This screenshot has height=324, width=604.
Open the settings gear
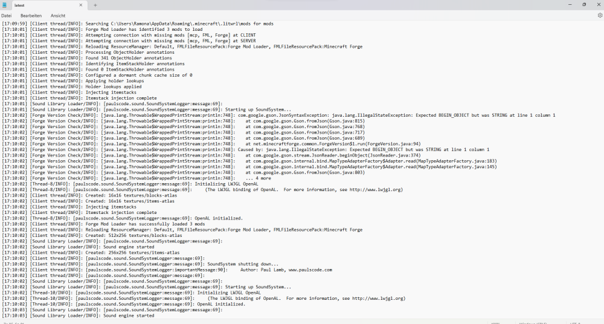click(600, 16)
